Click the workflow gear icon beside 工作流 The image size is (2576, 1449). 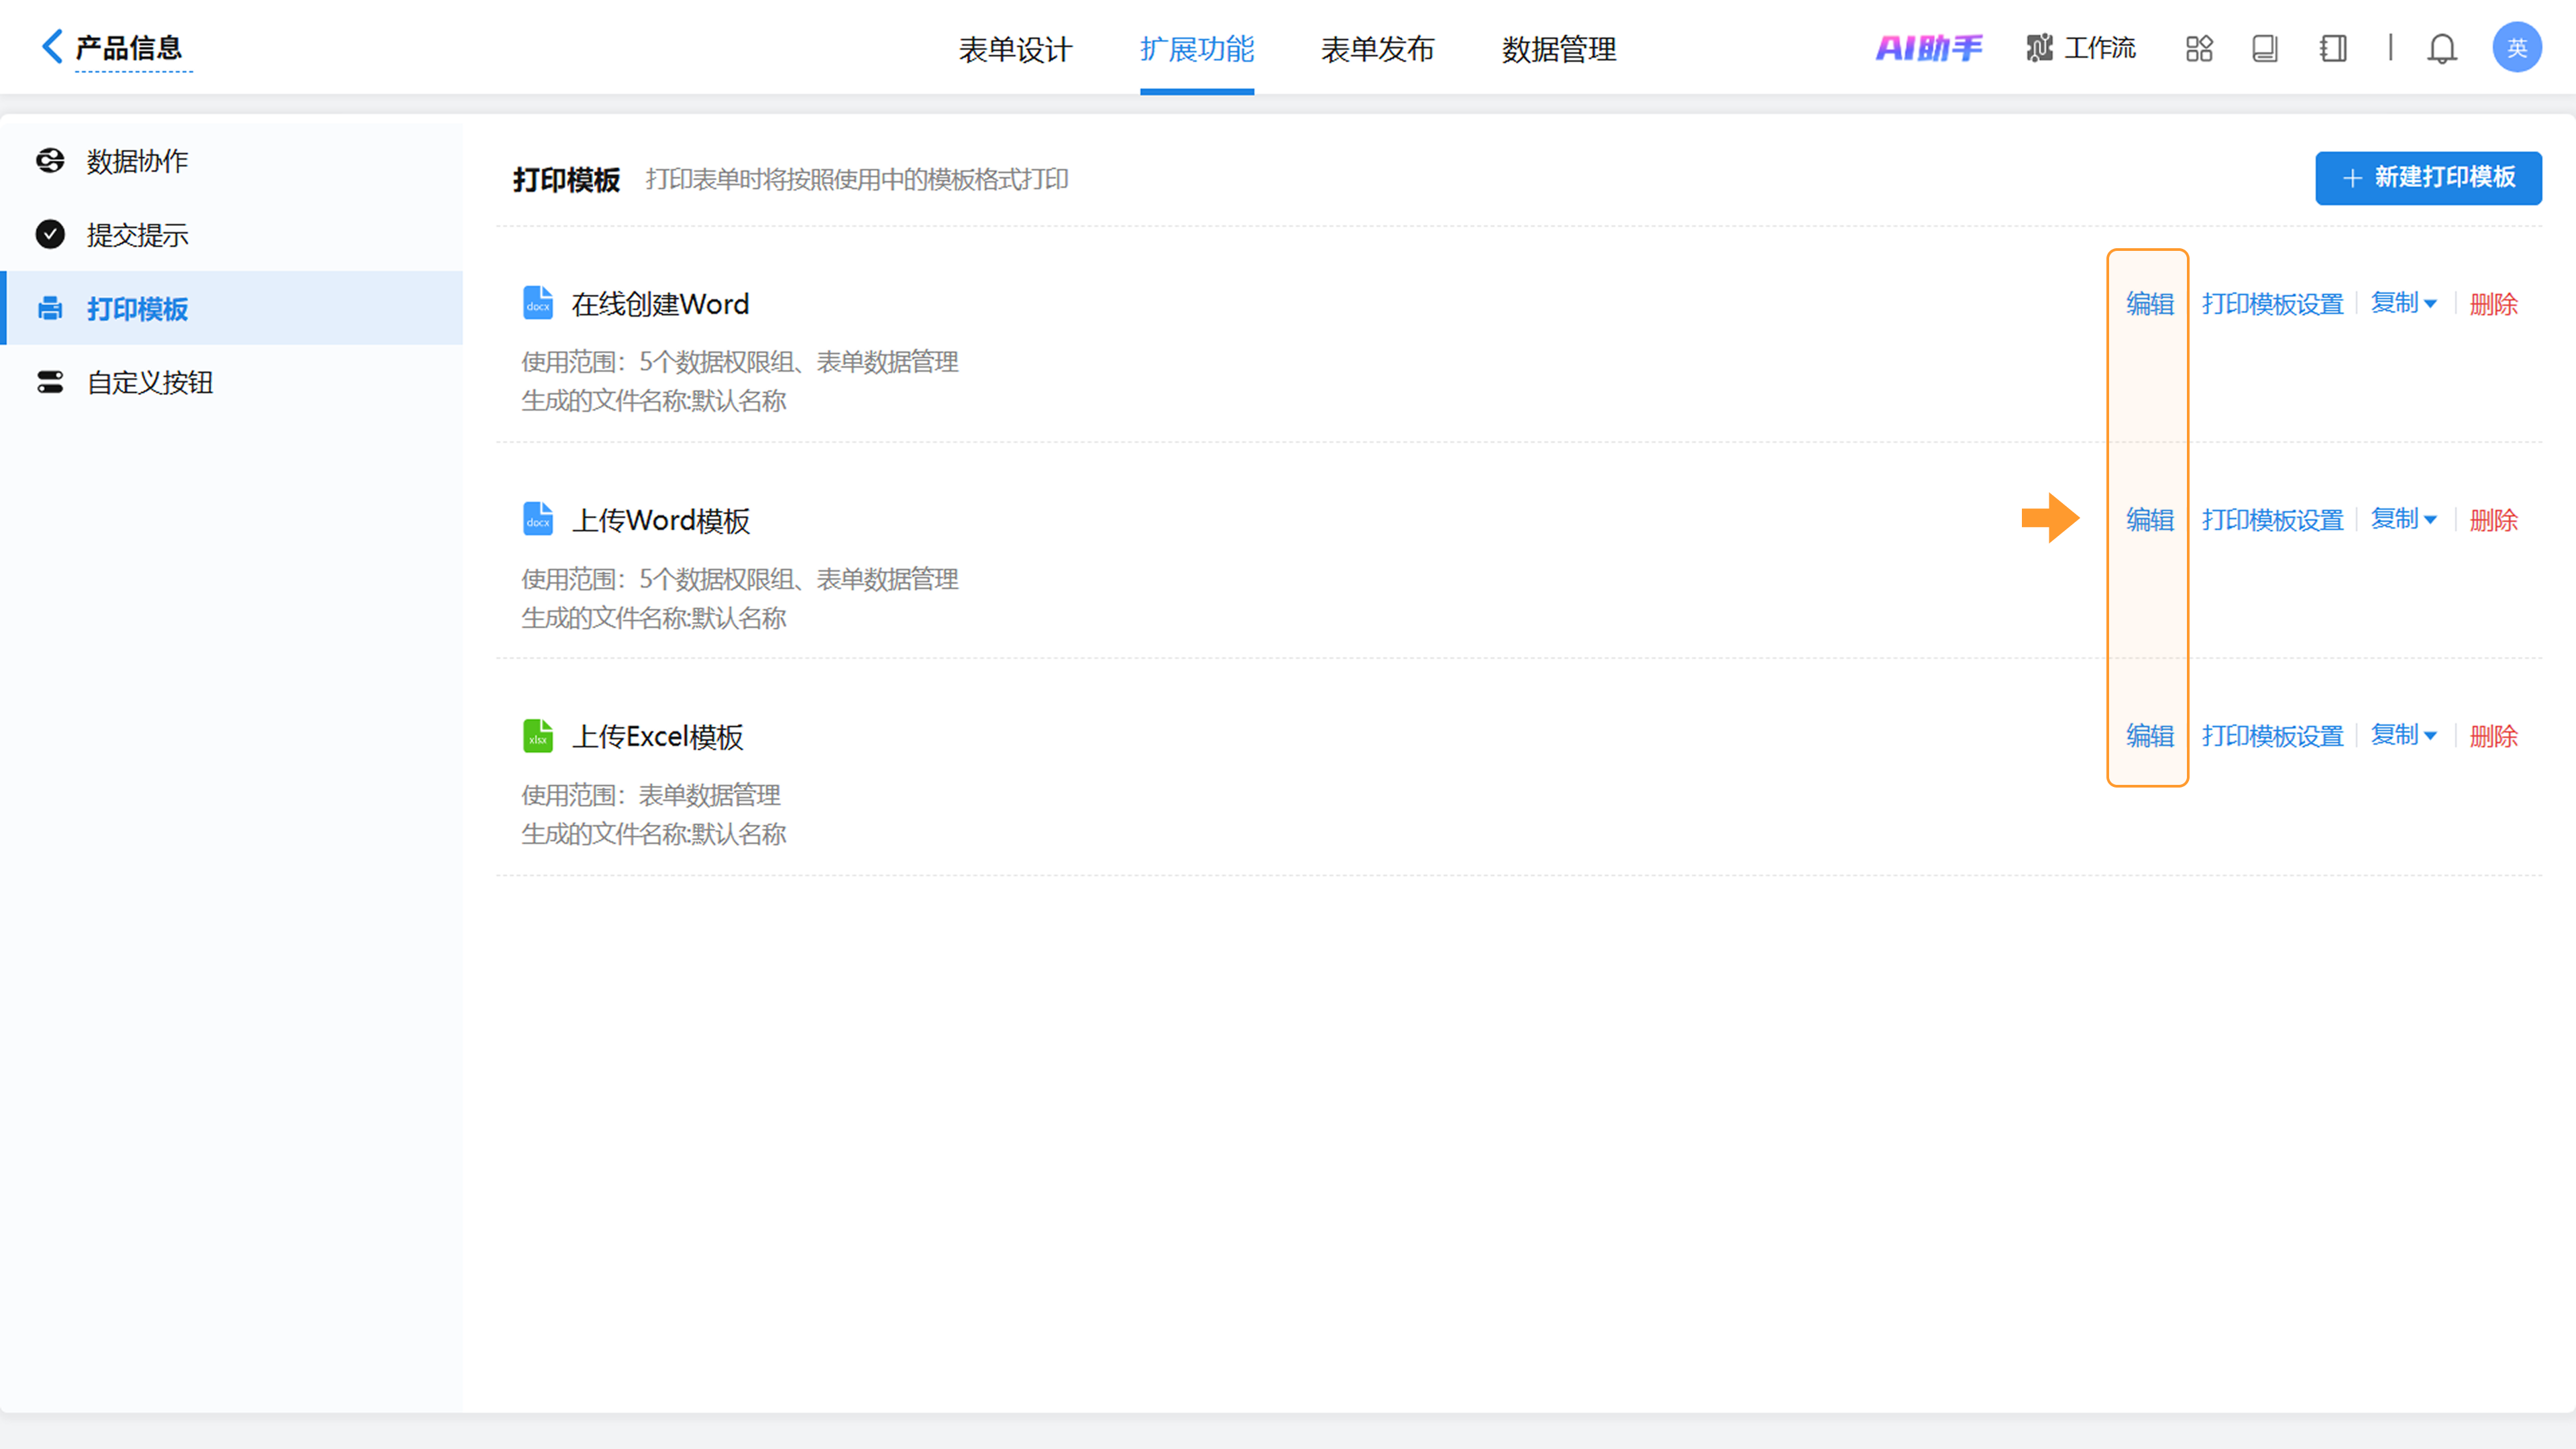(x=2039, y=48)
